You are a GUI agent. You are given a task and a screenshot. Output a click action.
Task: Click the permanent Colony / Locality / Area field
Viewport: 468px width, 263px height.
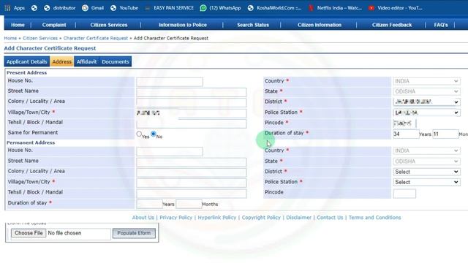192,172
